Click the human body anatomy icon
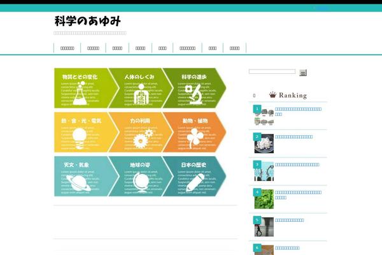The width and height of the screenshot is (382, 255). pyautogui.click(x=141, y=94)
